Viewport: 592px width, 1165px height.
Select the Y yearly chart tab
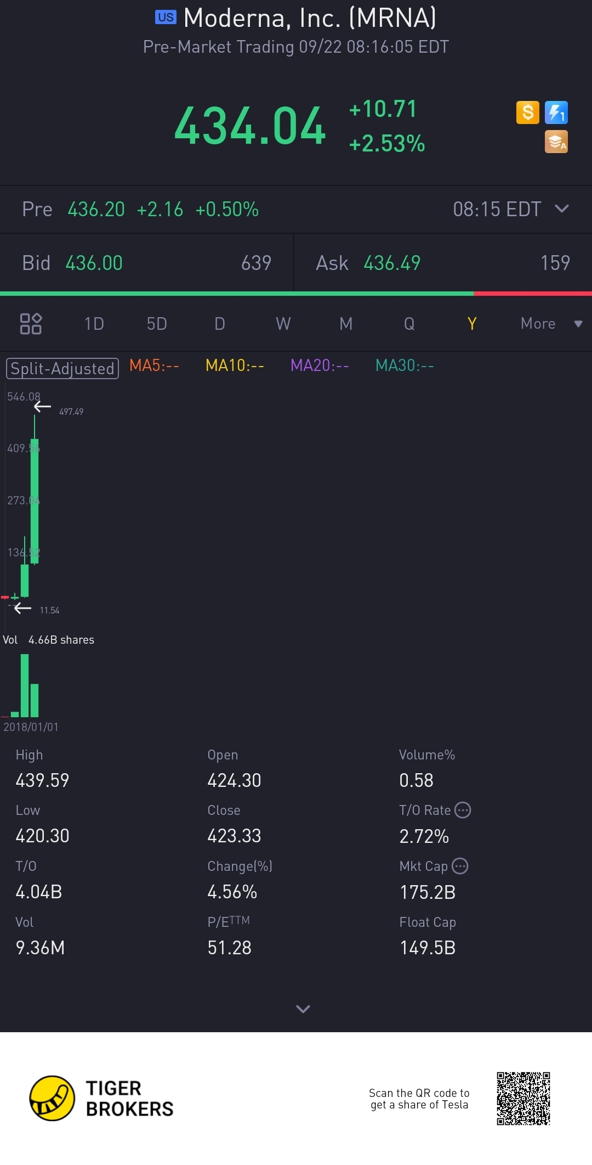click(x=472, y=324)
